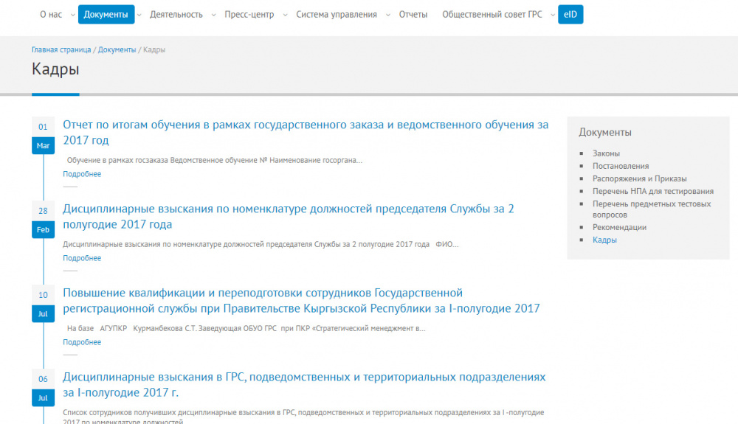The width and height of the screenshot is (738, 424).
Task: Open Отчет по итогам обучения article
Action: pyautogui.click(x=306, y=132)
